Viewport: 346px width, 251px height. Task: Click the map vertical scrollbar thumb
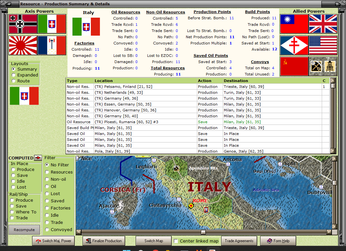(335, 183)
